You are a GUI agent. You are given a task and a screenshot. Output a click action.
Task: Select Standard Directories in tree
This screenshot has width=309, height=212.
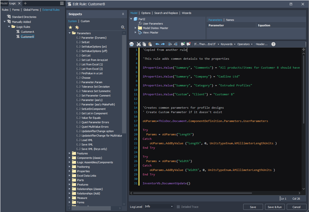click(x=24, y=17)
